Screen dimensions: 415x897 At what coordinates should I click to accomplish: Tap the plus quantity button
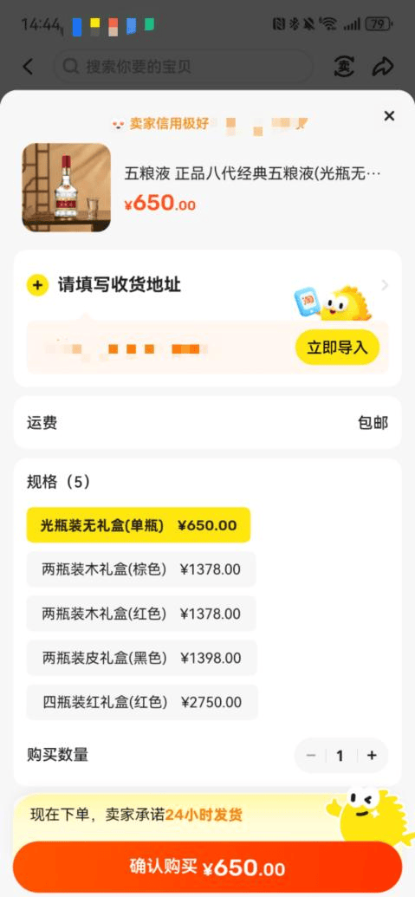point(373,756)
